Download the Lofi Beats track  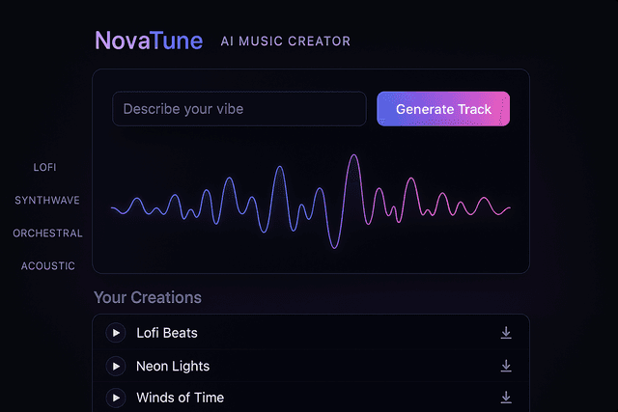[x=506, y=333]
